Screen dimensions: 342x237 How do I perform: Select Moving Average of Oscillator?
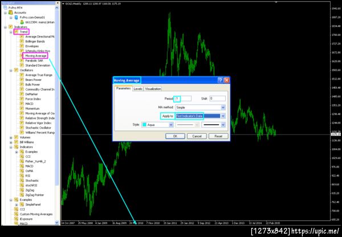coord(40,113)
